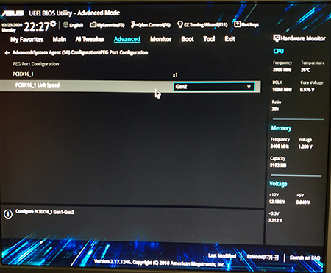
Task: Click the BCLK 100.0 MHz value
Action: coord(282,90)
